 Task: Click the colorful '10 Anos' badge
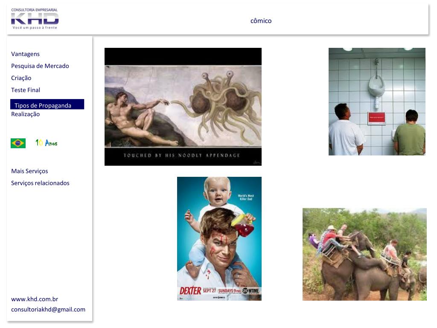coord(46,143)
